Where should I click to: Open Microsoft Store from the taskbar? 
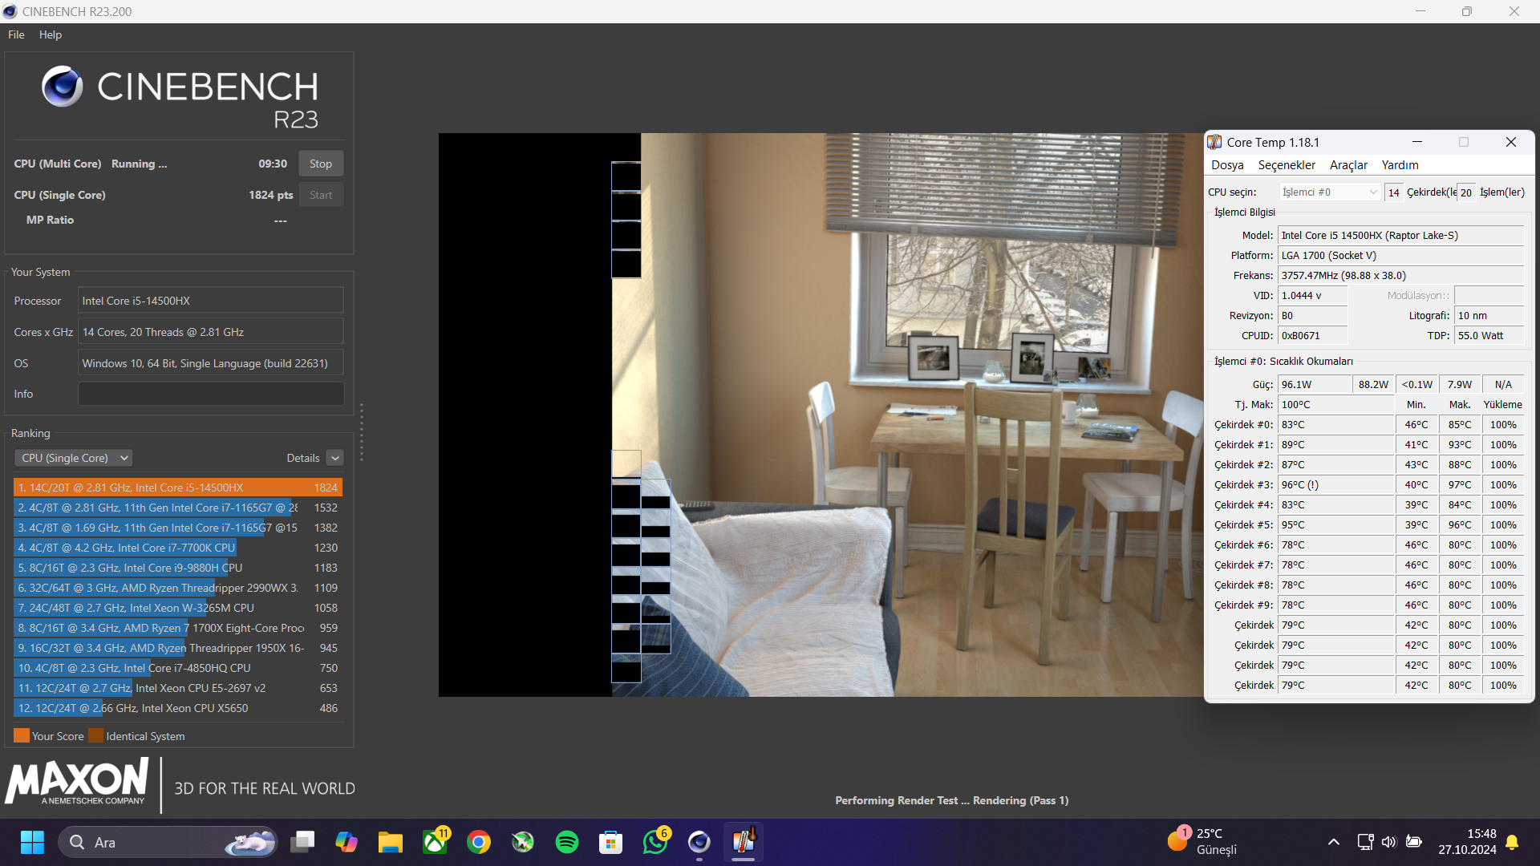pyautogui.click(x=610, y=842)
